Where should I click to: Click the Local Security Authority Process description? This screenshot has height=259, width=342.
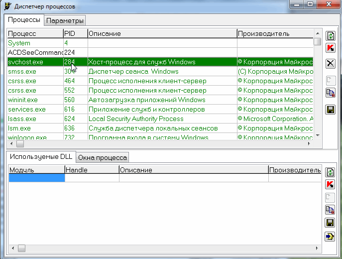(136, 119)
